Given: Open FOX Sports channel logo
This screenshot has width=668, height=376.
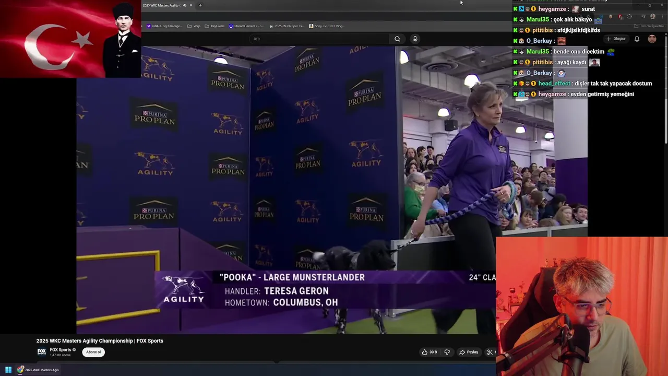Looking at the screenshot, I should [42, 352].
